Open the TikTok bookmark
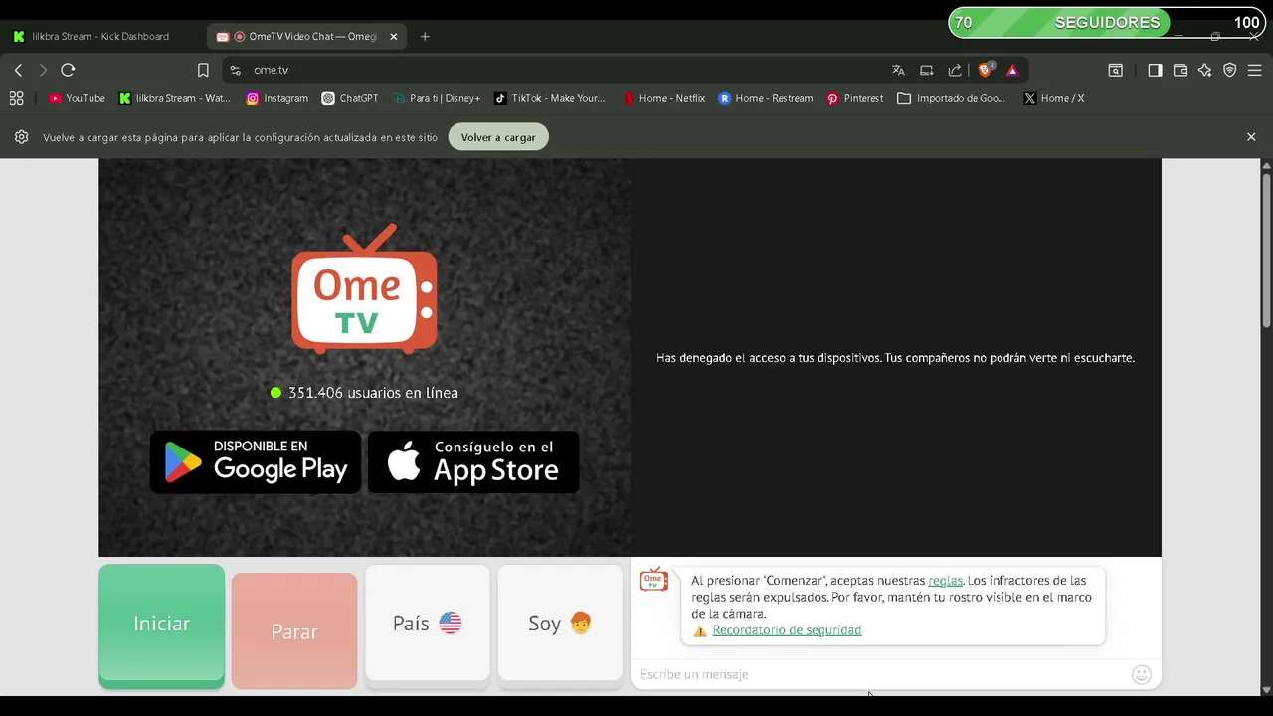The width and height of the screenshot is (1273, 716). point(550,98)
